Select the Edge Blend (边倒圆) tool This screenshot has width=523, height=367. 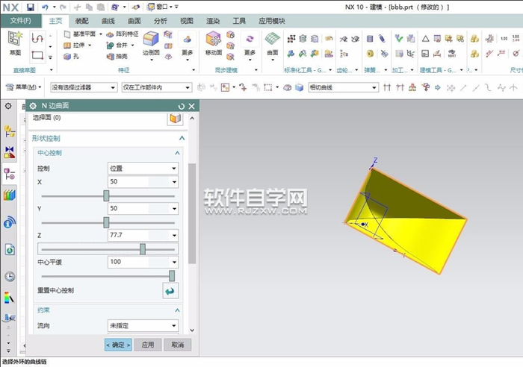click(x=152, y=43)
